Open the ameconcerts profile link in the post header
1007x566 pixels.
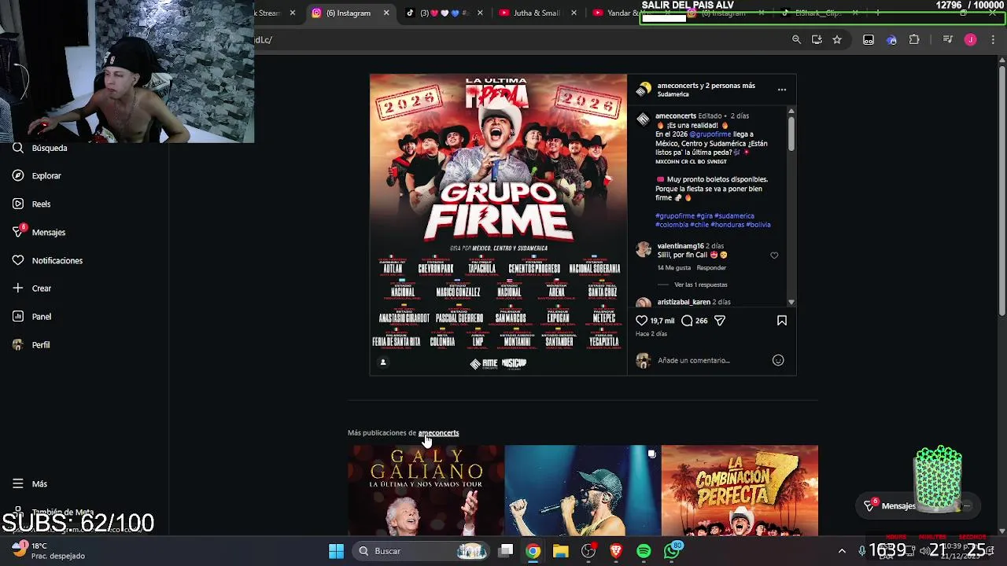pos(677,85)
